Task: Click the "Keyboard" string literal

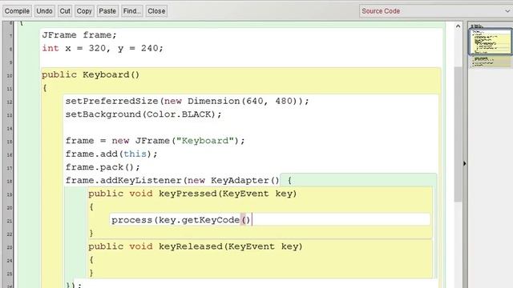Action: pos(205,141)
